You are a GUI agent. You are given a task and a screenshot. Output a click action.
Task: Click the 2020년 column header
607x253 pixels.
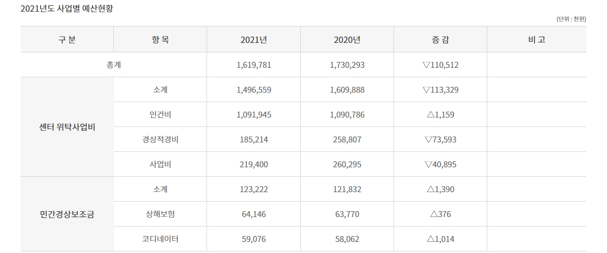(347, 40)
